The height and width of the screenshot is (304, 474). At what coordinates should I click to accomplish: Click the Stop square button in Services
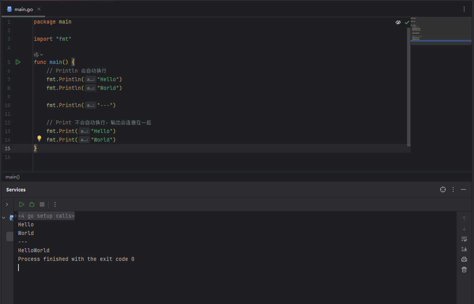click(x=42, y=204)
